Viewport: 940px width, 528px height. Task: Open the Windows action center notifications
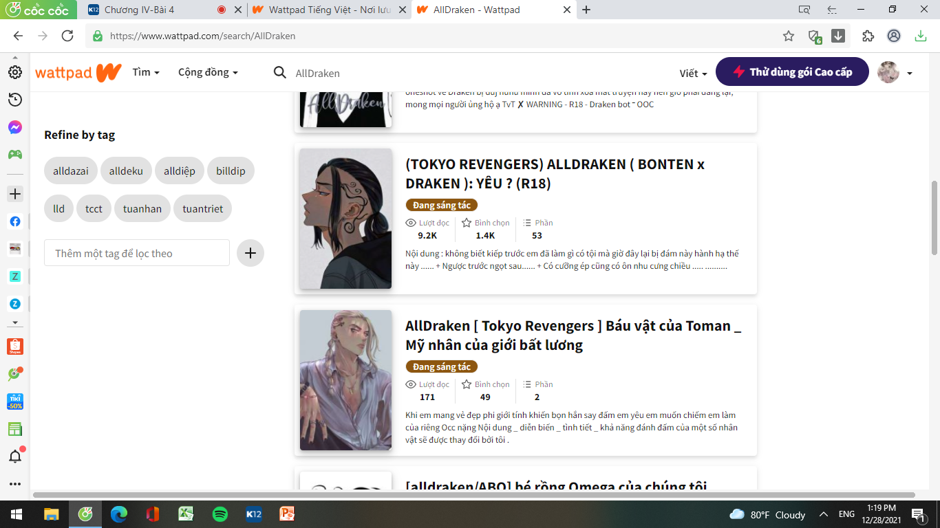(x=918, y=514)
